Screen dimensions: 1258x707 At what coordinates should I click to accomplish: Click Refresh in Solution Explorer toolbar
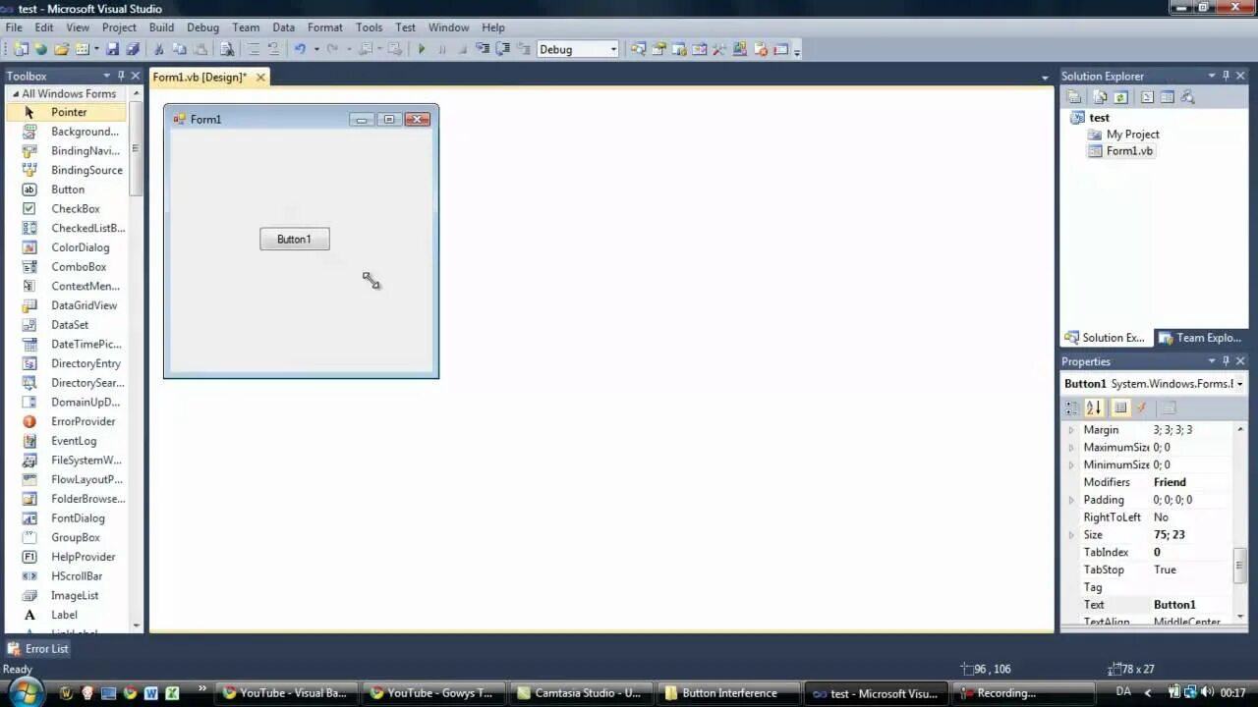pos(1120,97)
